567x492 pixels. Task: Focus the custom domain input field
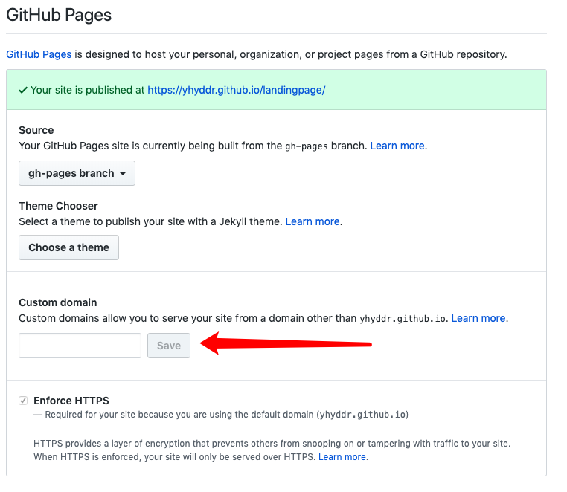point(80,346)
